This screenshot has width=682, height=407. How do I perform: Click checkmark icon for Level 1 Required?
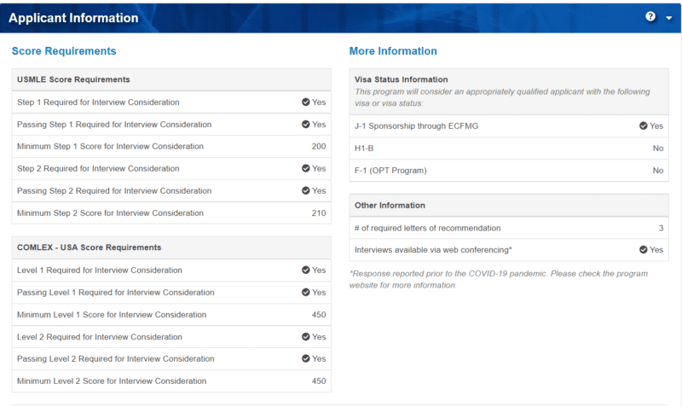pos(305,270)
